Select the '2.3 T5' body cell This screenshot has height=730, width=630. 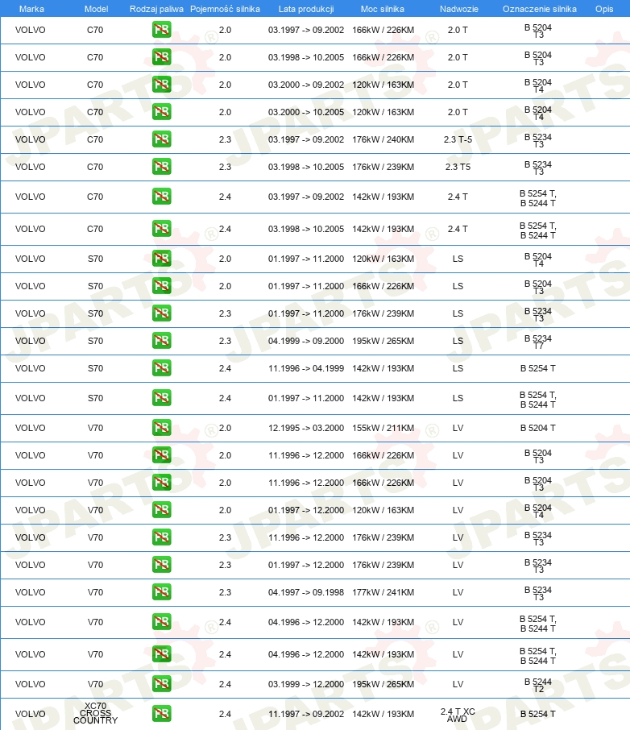click(458, 167)
